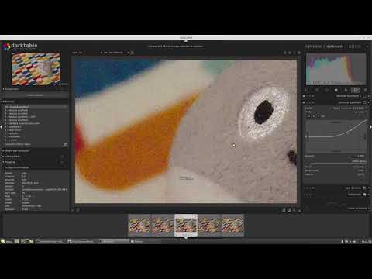Toggle clipping indicator icon
The width and height of the screenshot is (372, 279).
(289, 211)
